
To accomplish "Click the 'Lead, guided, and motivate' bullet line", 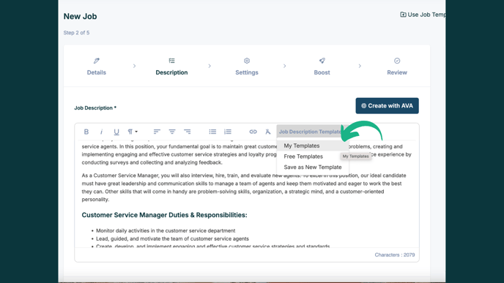I will tap(172, 238).
